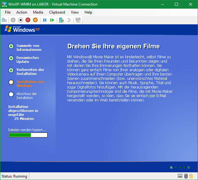Click the Turn Off (stop) toolbar button
This screenshot has height=180, width=198.
pos(20,20)
